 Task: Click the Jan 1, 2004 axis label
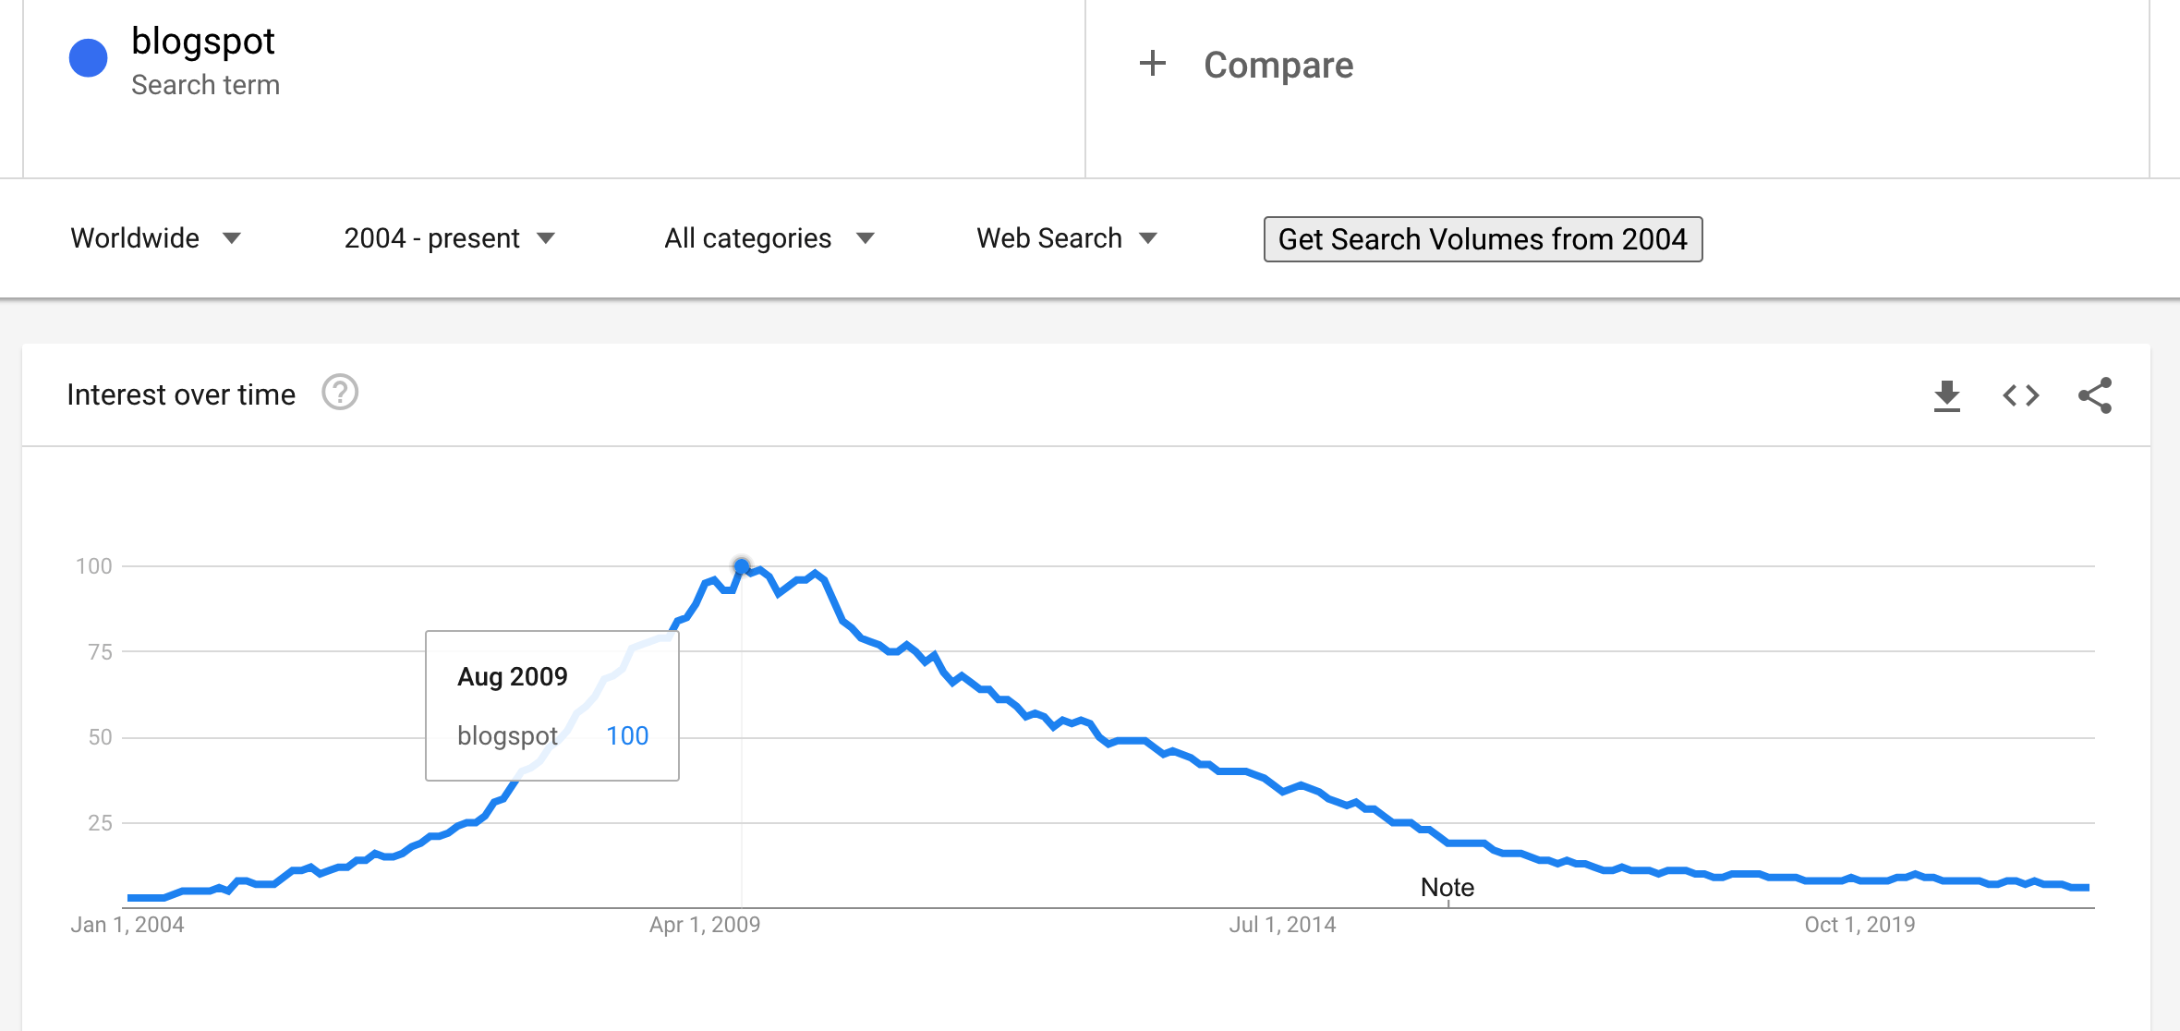[x=127, y=925]
